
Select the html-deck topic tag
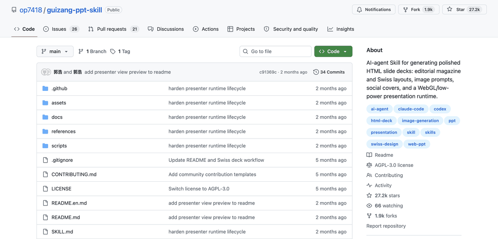pos(381,121)
